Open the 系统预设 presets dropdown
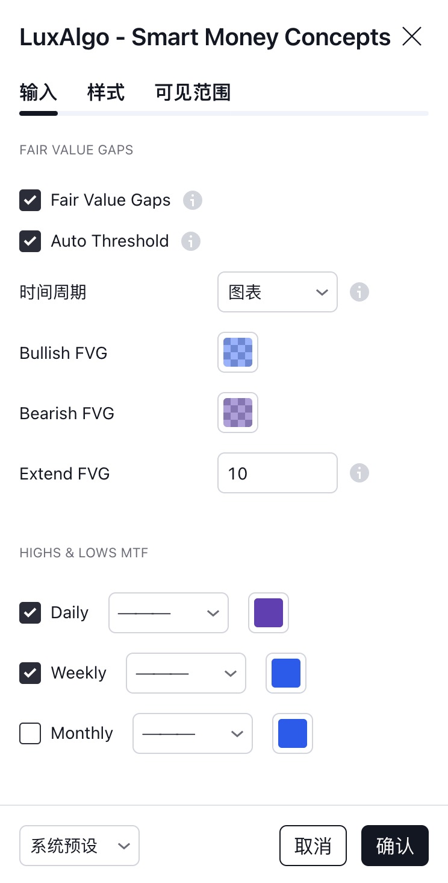Screen dimensions: 448x883 click(79, 846)
